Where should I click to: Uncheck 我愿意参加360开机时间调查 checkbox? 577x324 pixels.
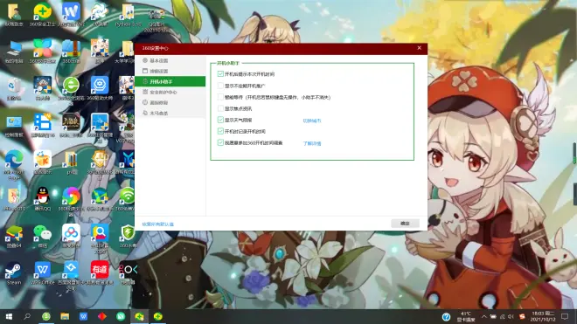pyautogui.click(x=220, y=142)
